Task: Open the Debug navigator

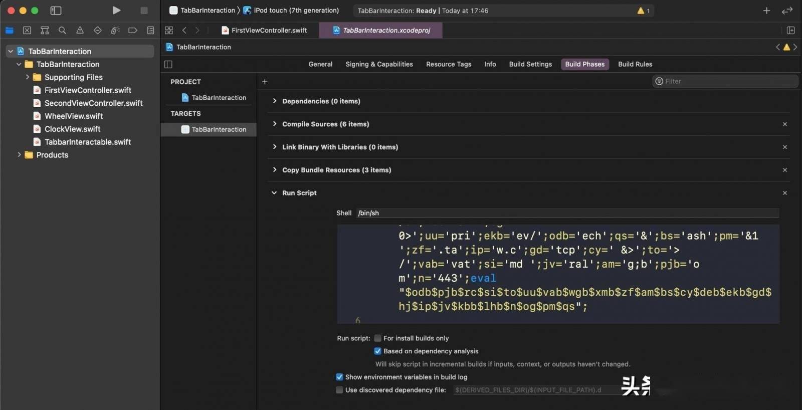Action: click(x=115, y=31)
